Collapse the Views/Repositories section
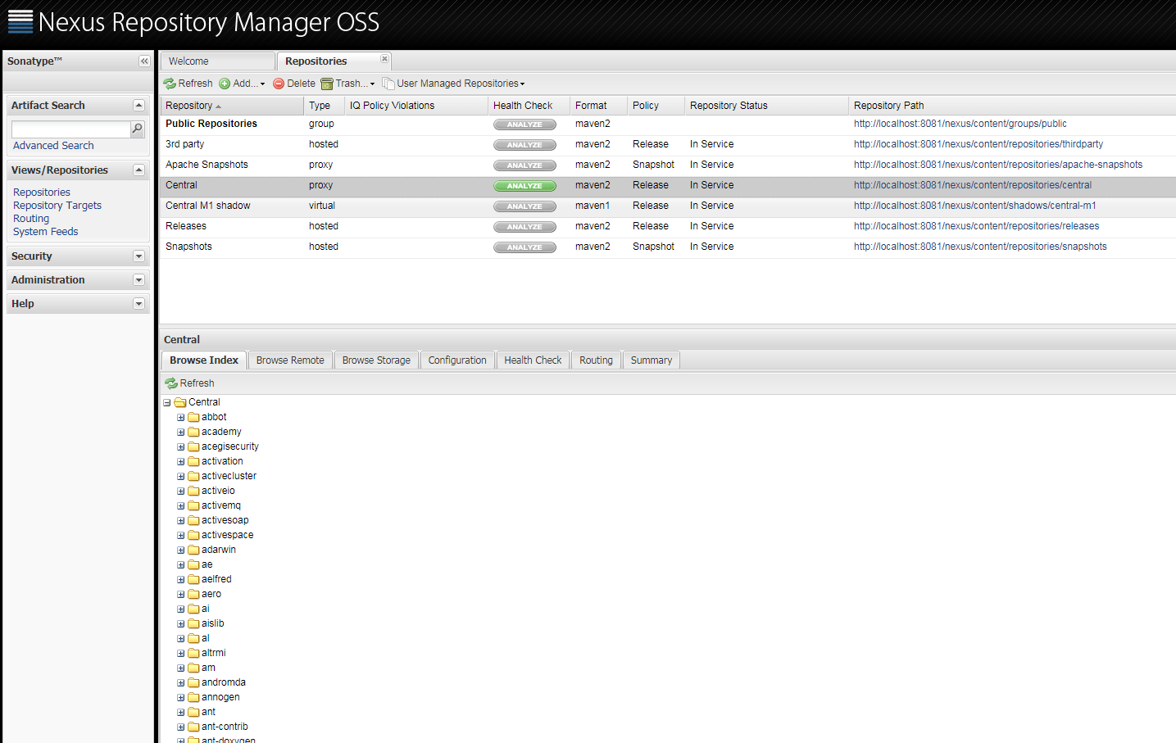This screenshot has height=743, width=1176. point(138,170)
